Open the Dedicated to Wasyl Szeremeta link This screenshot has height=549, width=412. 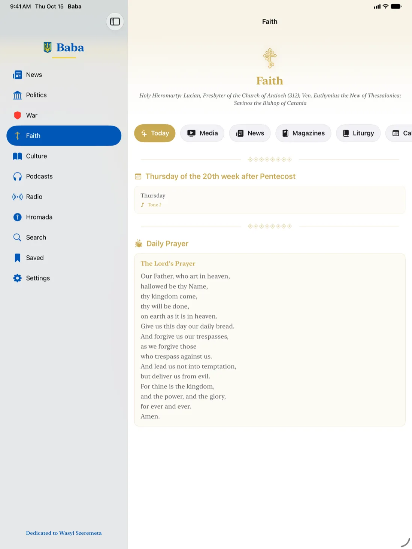point(64,533)
